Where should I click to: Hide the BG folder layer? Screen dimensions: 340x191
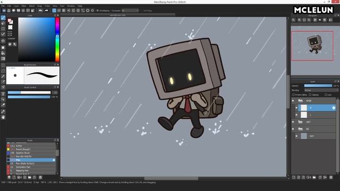pos(293,129)
